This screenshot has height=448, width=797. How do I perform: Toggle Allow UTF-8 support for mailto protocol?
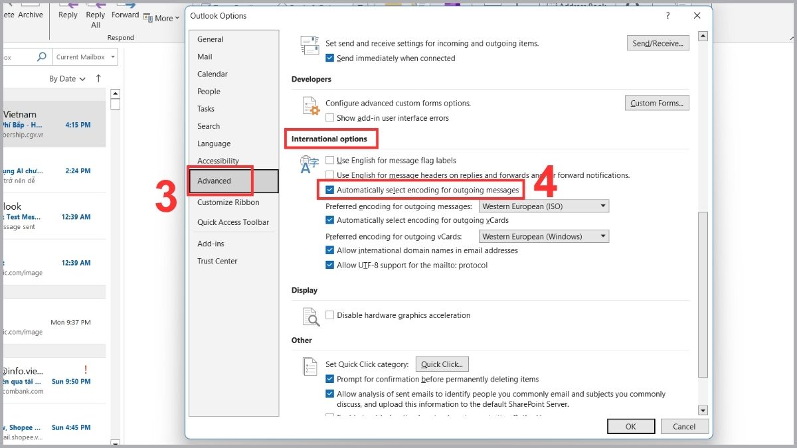tap(330, 265)
